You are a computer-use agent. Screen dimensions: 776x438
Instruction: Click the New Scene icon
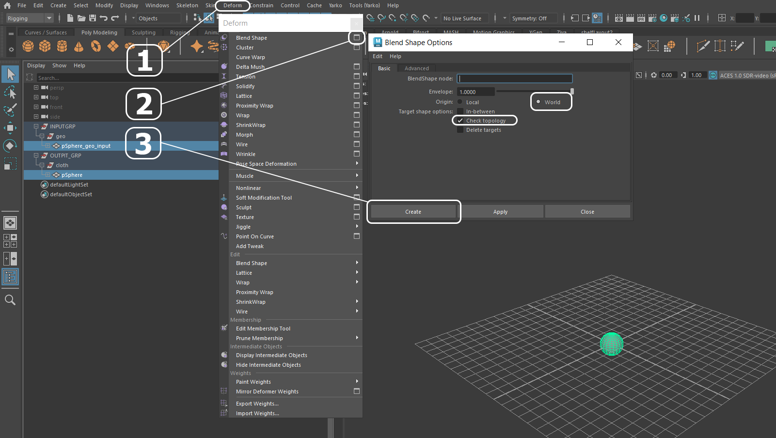(x=70, y=18)
